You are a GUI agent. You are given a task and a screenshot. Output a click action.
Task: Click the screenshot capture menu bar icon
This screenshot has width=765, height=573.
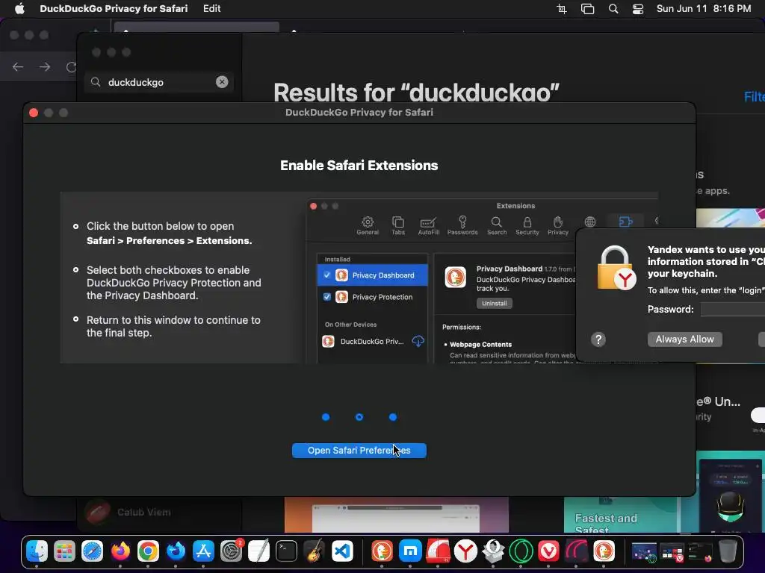pyautogui.click(x=562, y=9)
